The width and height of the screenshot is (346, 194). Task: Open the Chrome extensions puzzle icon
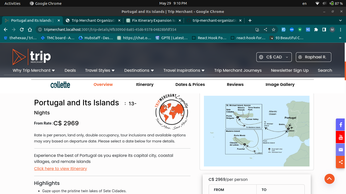coord(316,30)
